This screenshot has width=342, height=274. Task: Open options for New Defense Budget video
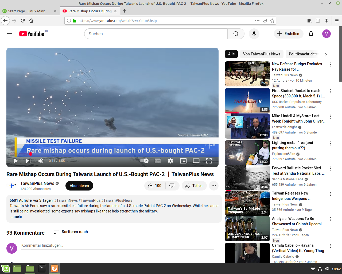pos(330,64)
